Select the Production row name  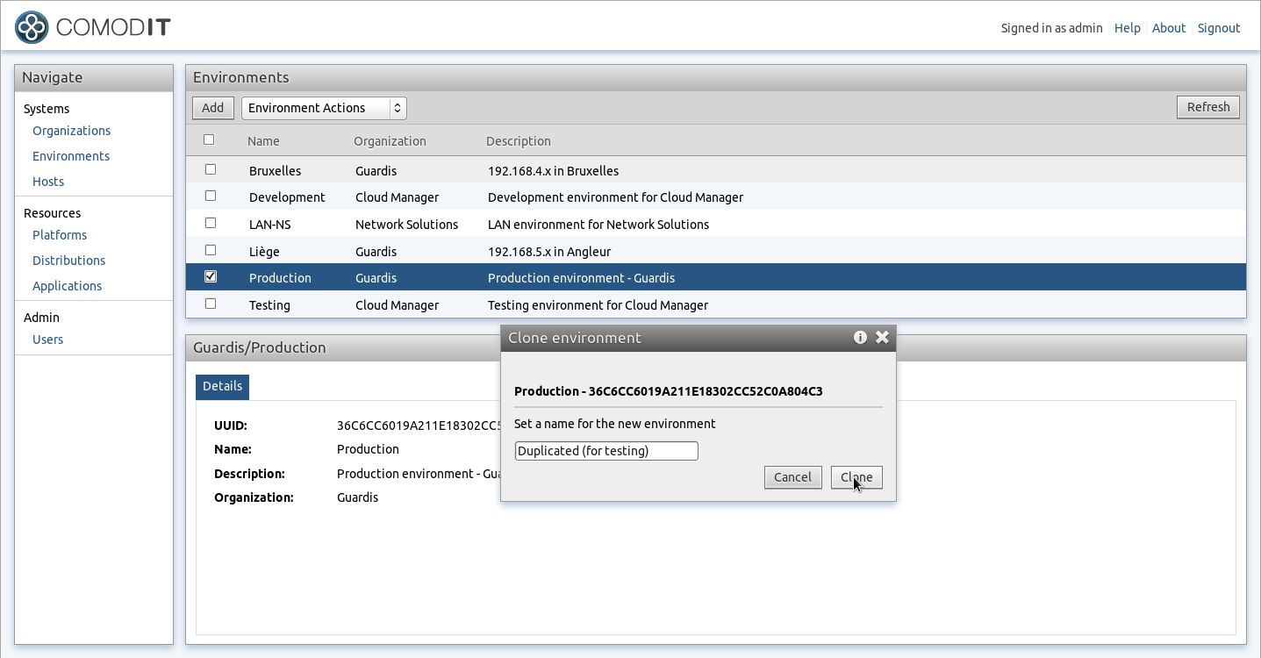click(x=280, y=278)
